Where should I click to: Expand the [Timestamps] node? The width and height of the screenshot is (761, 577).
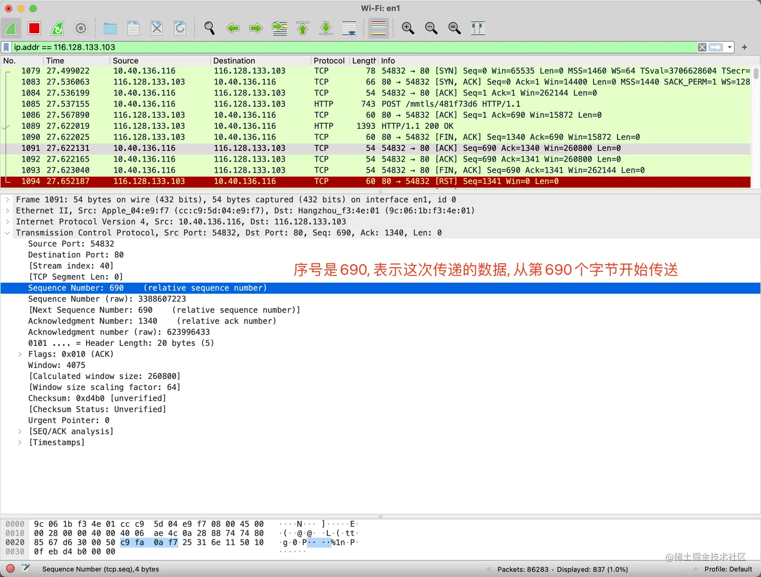[x=20, y=443]
